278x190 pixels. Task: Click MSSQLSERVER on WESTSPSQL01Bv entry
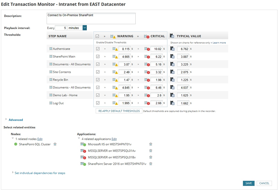(112, 157)
